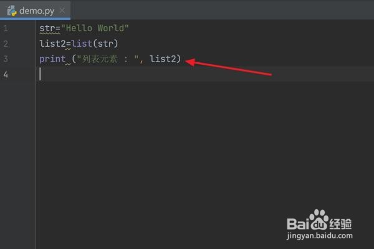The width and height of the screenshot is (374, 249).
Task: Select the demo.py tab label
Action: click(x=37, y=11)
